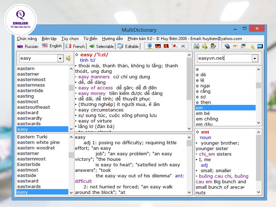Click the mouse icon in toolbar
The height and width of the screenshot is (207, 276).
coord(227,46)
